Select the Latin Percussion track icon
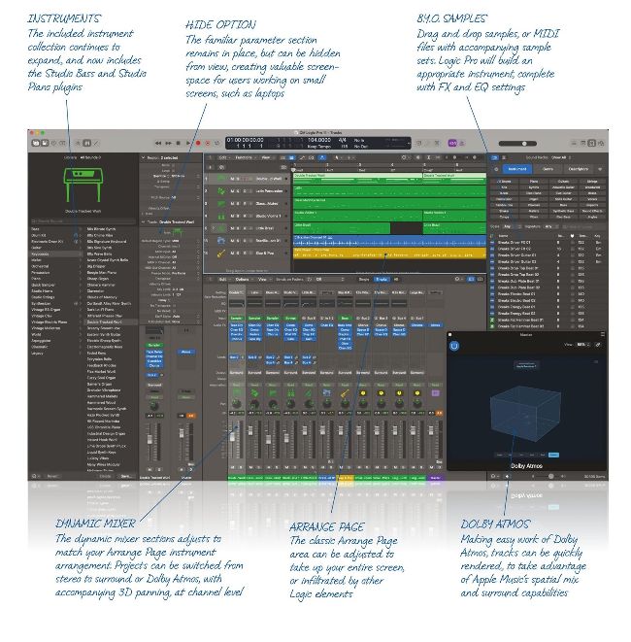The height and width of the screenshot is (642, 631). click(x=222, y=188)
